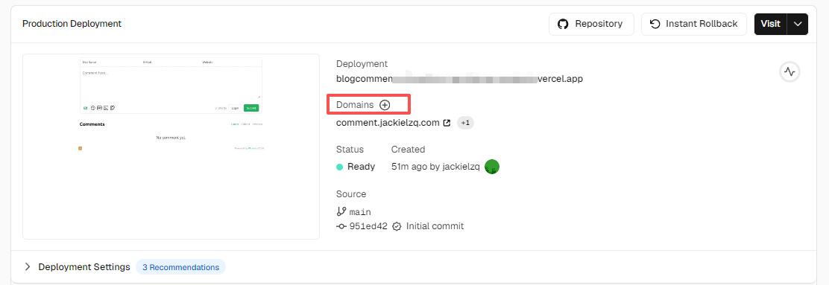
Task: Click the green jackielzq avatar
Action: [492, 167]
